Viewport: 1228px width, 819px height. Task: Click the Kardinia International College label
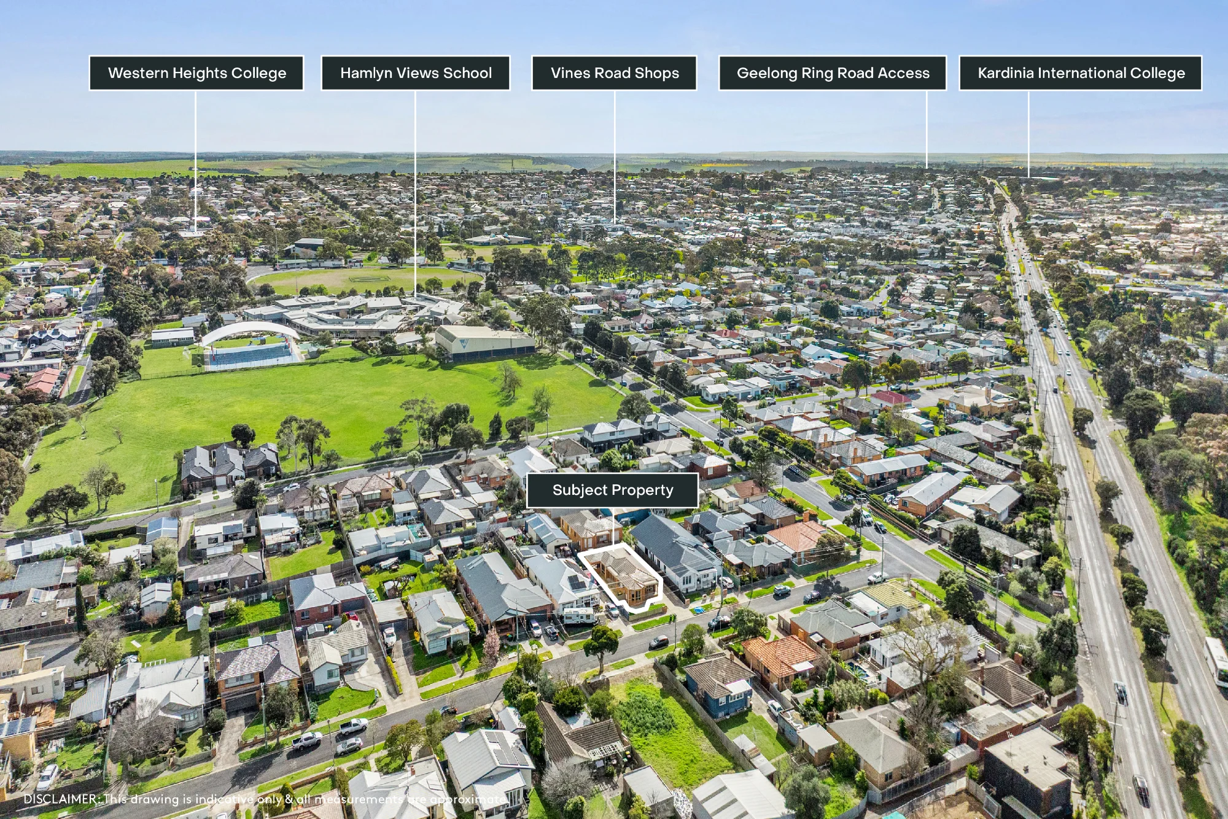click(x=1081, y=73)
